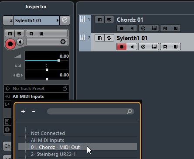The height and width of the screenshot is (159, 194).
Task: Click the plus icon in the input popup
Action: coord(23,111)
